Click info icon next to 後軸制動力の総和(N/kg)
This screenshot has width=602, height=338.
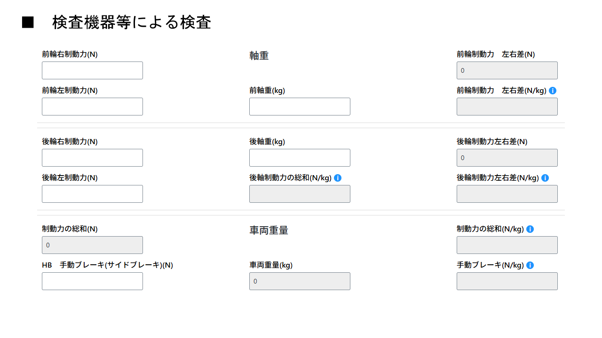(338, 178)
